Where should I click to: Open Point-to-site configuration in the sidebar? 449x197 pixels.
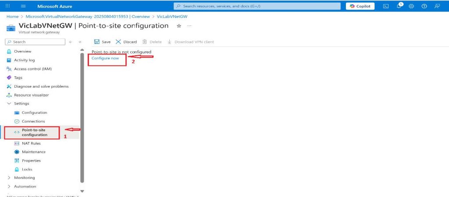[x=34, y=132]
